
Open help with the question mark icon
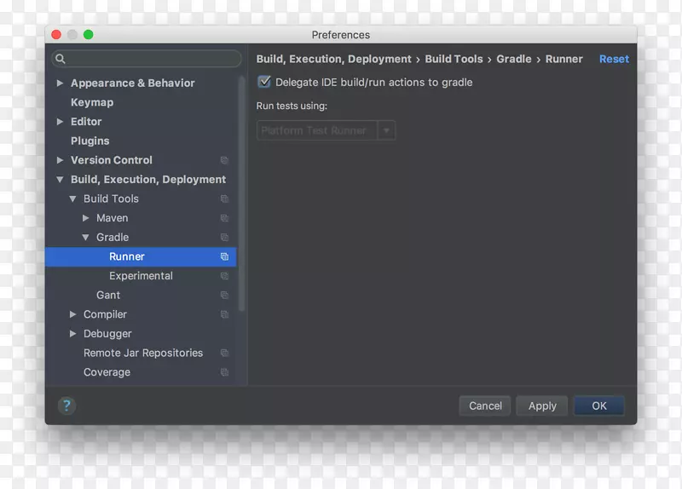(x=66, y=406)
